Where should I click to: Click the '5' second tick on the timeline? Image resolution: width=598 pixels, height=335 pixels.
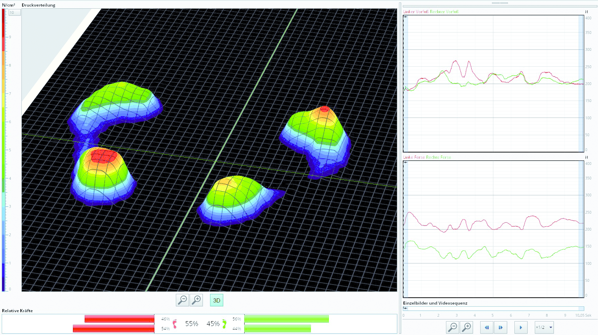(x=493, y=315)
